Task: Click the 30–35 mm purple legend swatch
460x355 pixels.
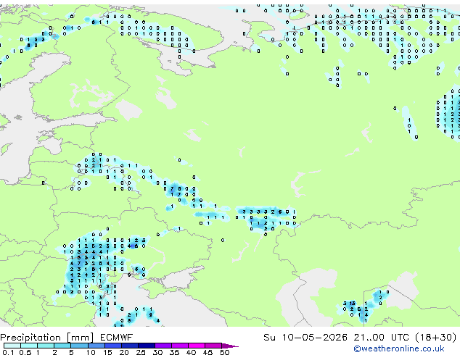Action: 163,346
